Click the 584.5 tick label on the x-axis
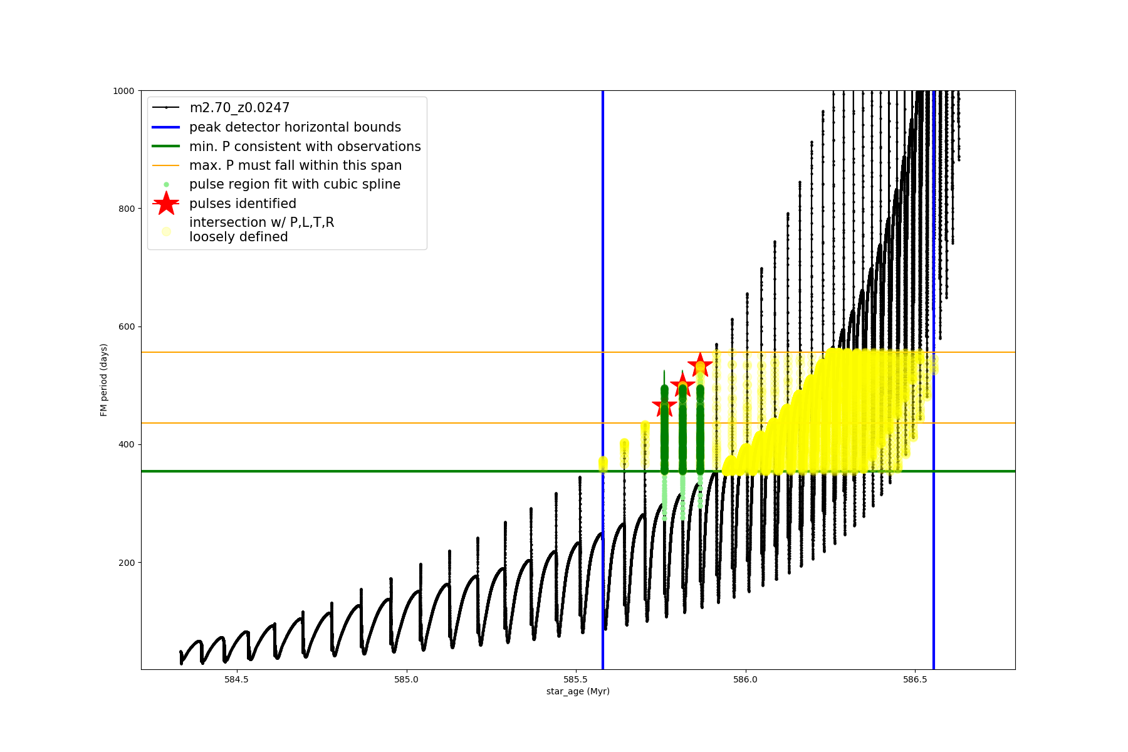Screen dimensions: 1128x752 coord(237,679)
